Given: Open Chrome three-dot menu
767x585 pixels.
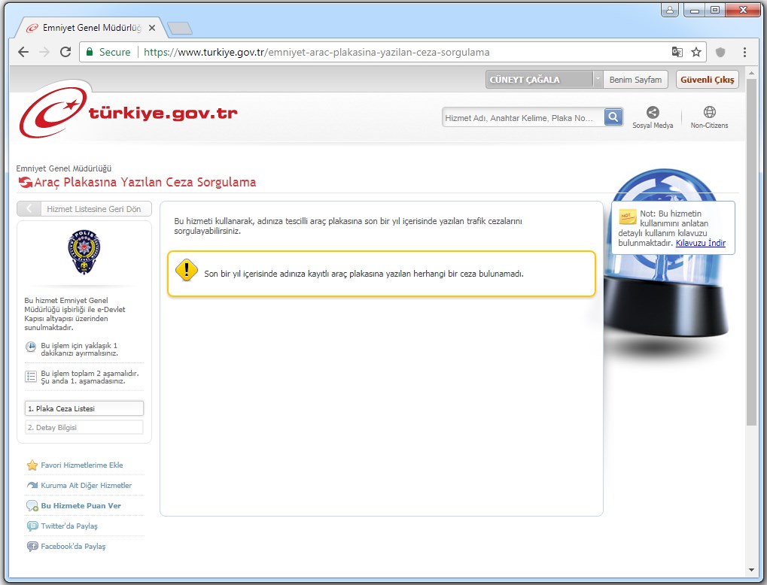Looking at the screenshot, I should [x=744, y=52].
